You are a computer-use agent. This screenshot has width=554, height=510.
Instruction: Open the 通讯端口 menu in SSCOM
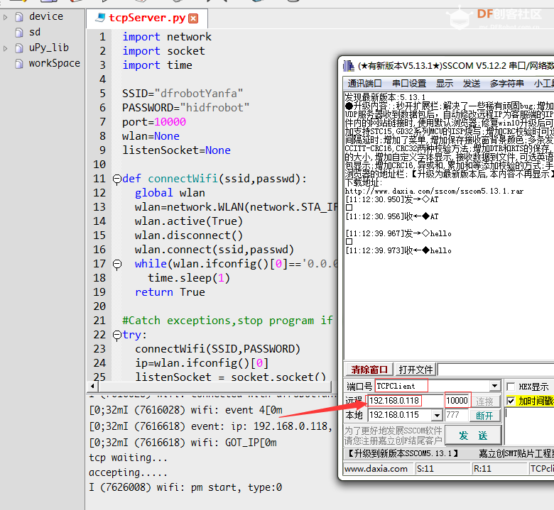click(x=364, y=84)
